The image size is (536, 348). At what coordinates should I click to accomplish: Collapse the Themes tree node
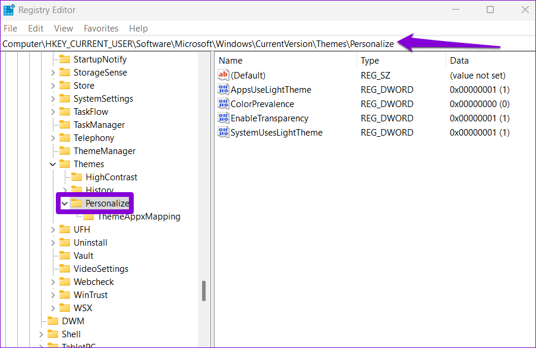pos(53,164)
